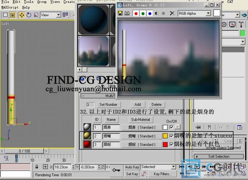This screenshot has width=248, height=180.
Task: Select the city background material slot
Action: click(93, 51)
